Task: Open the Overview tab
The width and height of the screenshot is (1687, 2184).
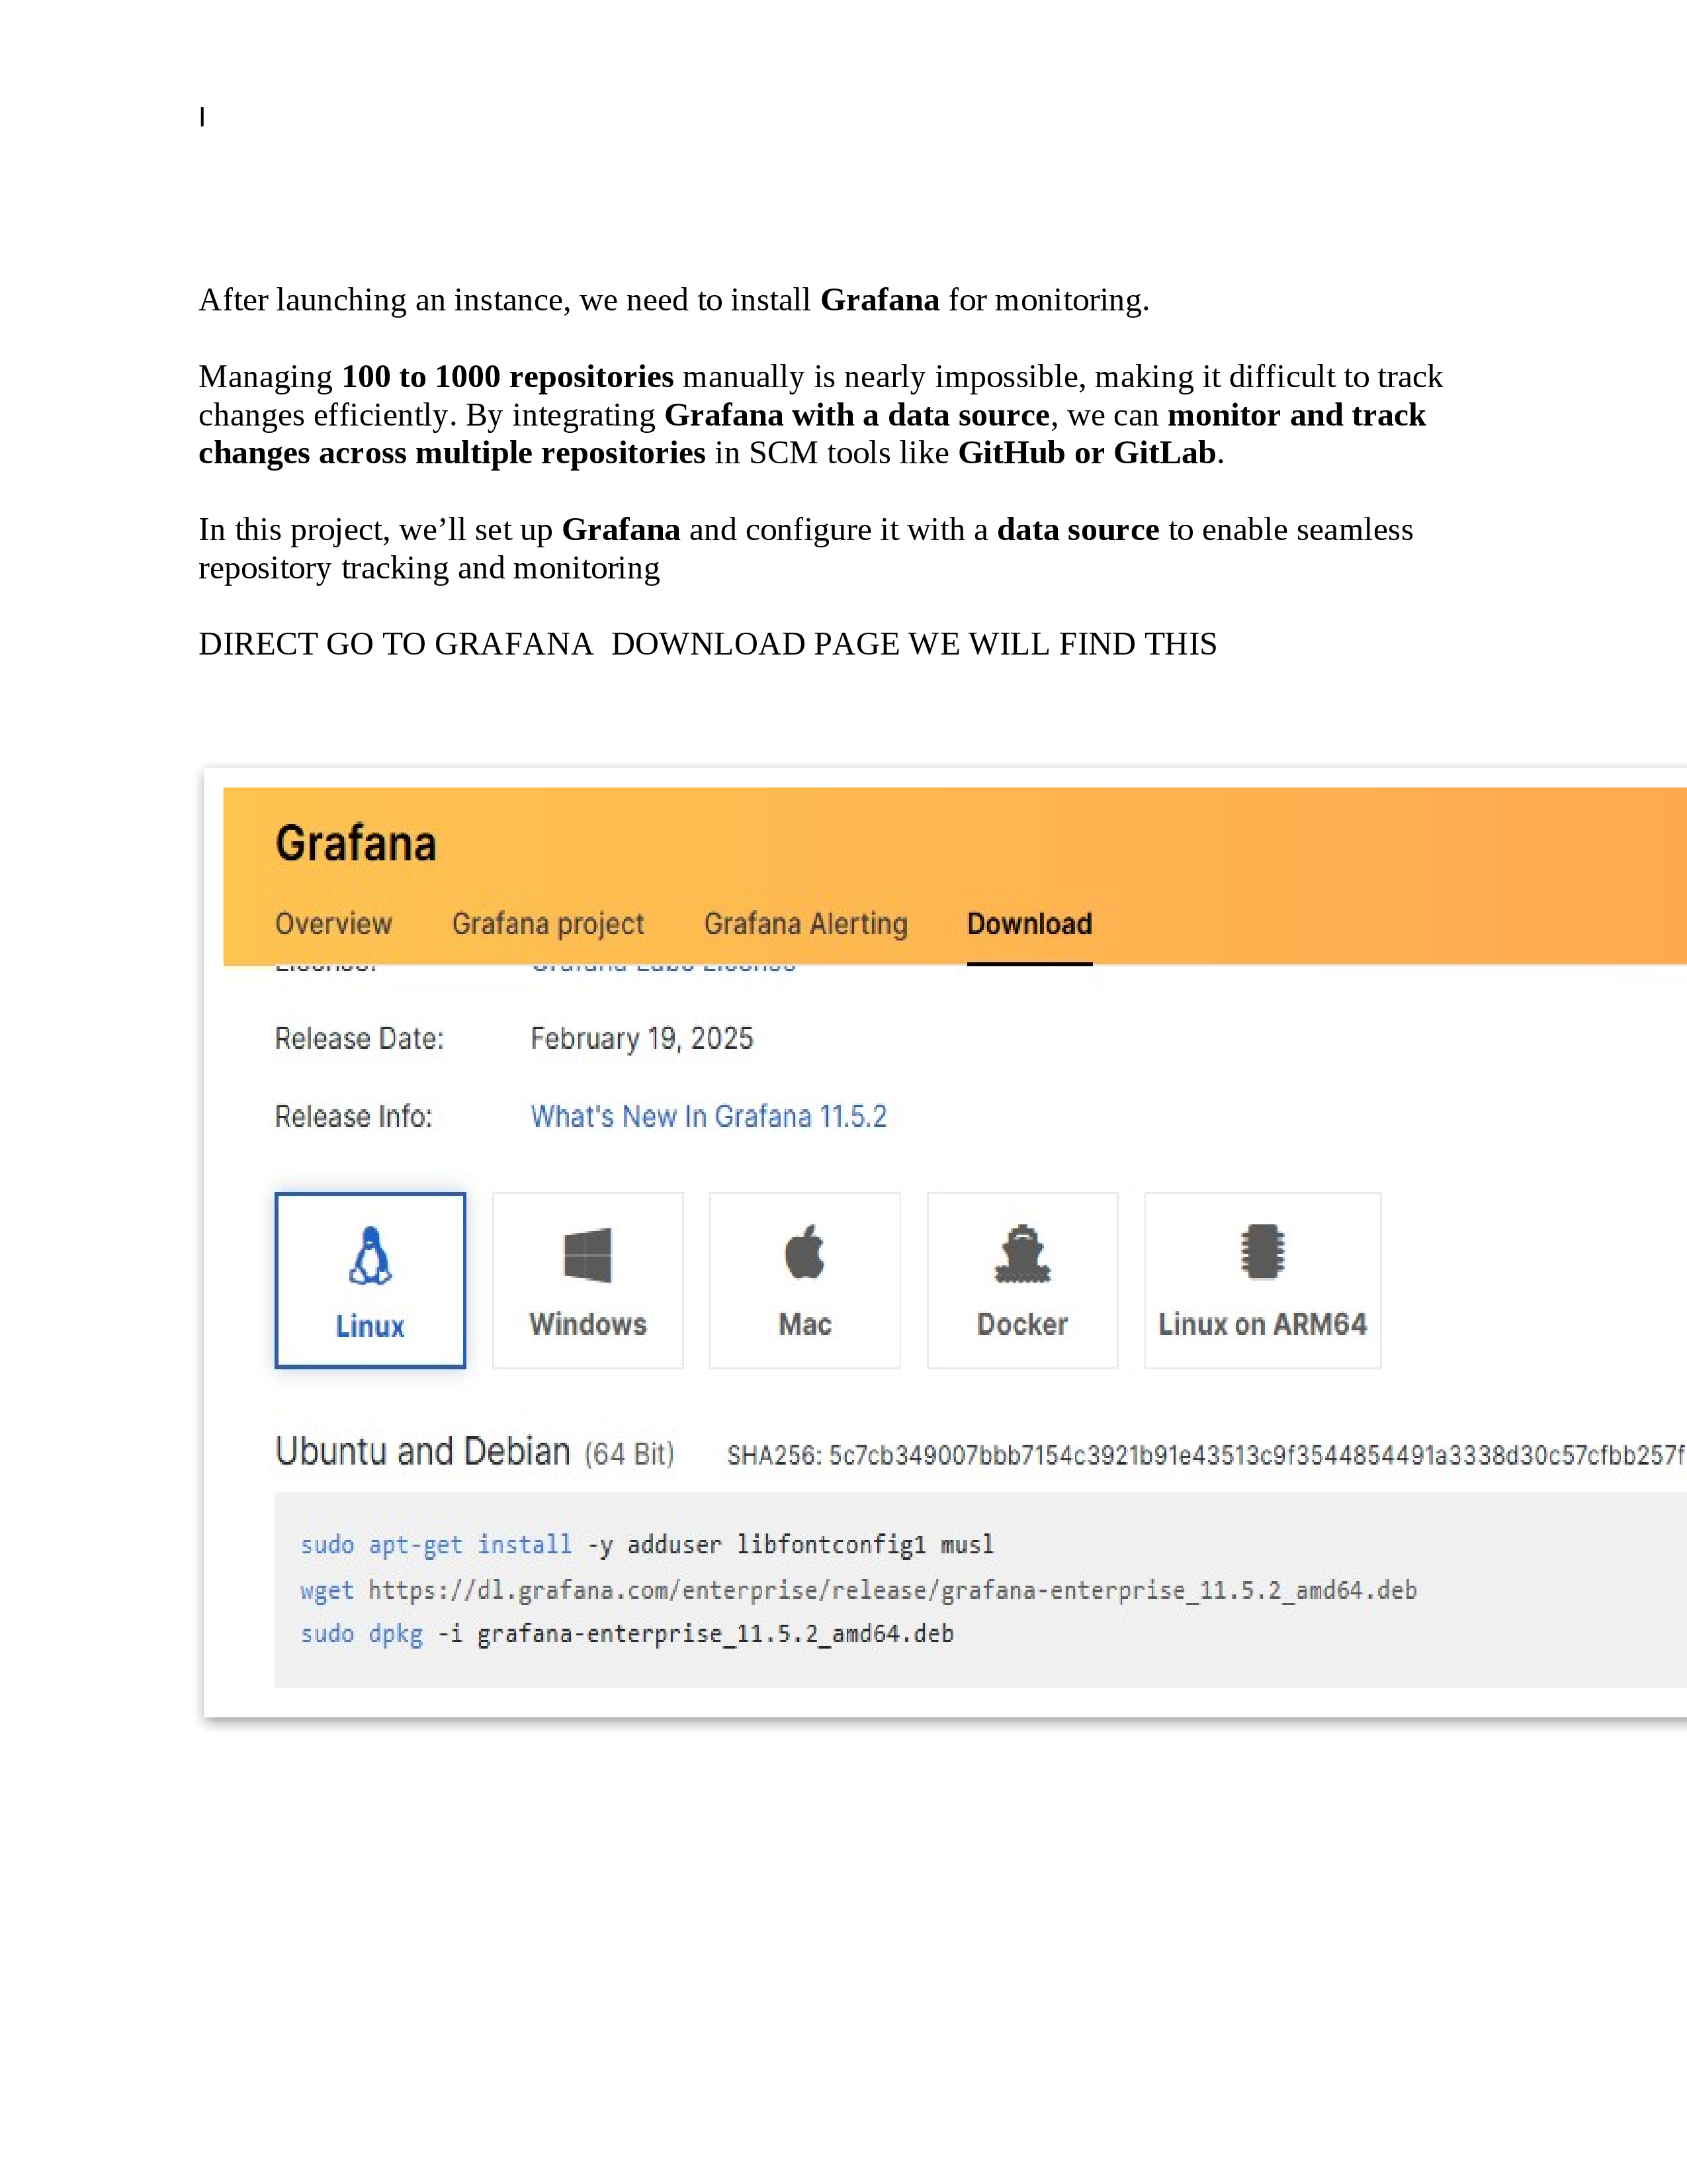Action: (x=334, y=923)
